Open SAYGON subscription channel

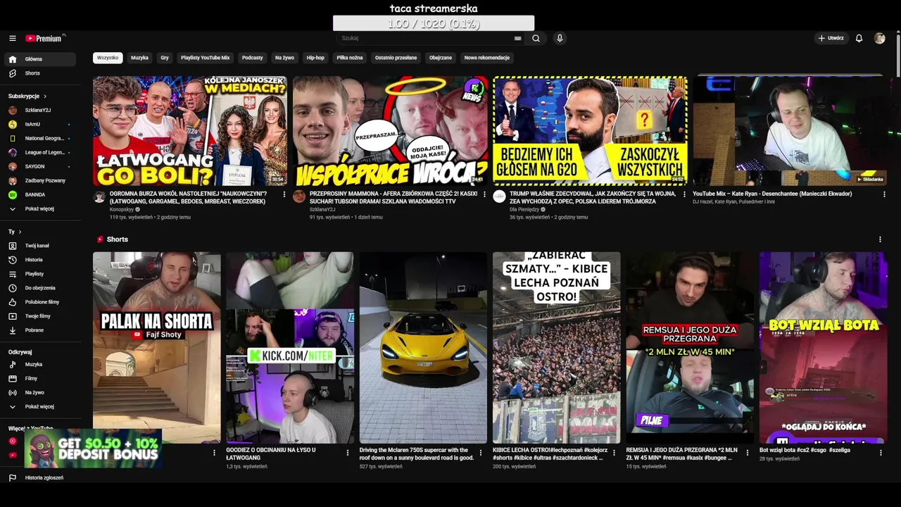39,166
